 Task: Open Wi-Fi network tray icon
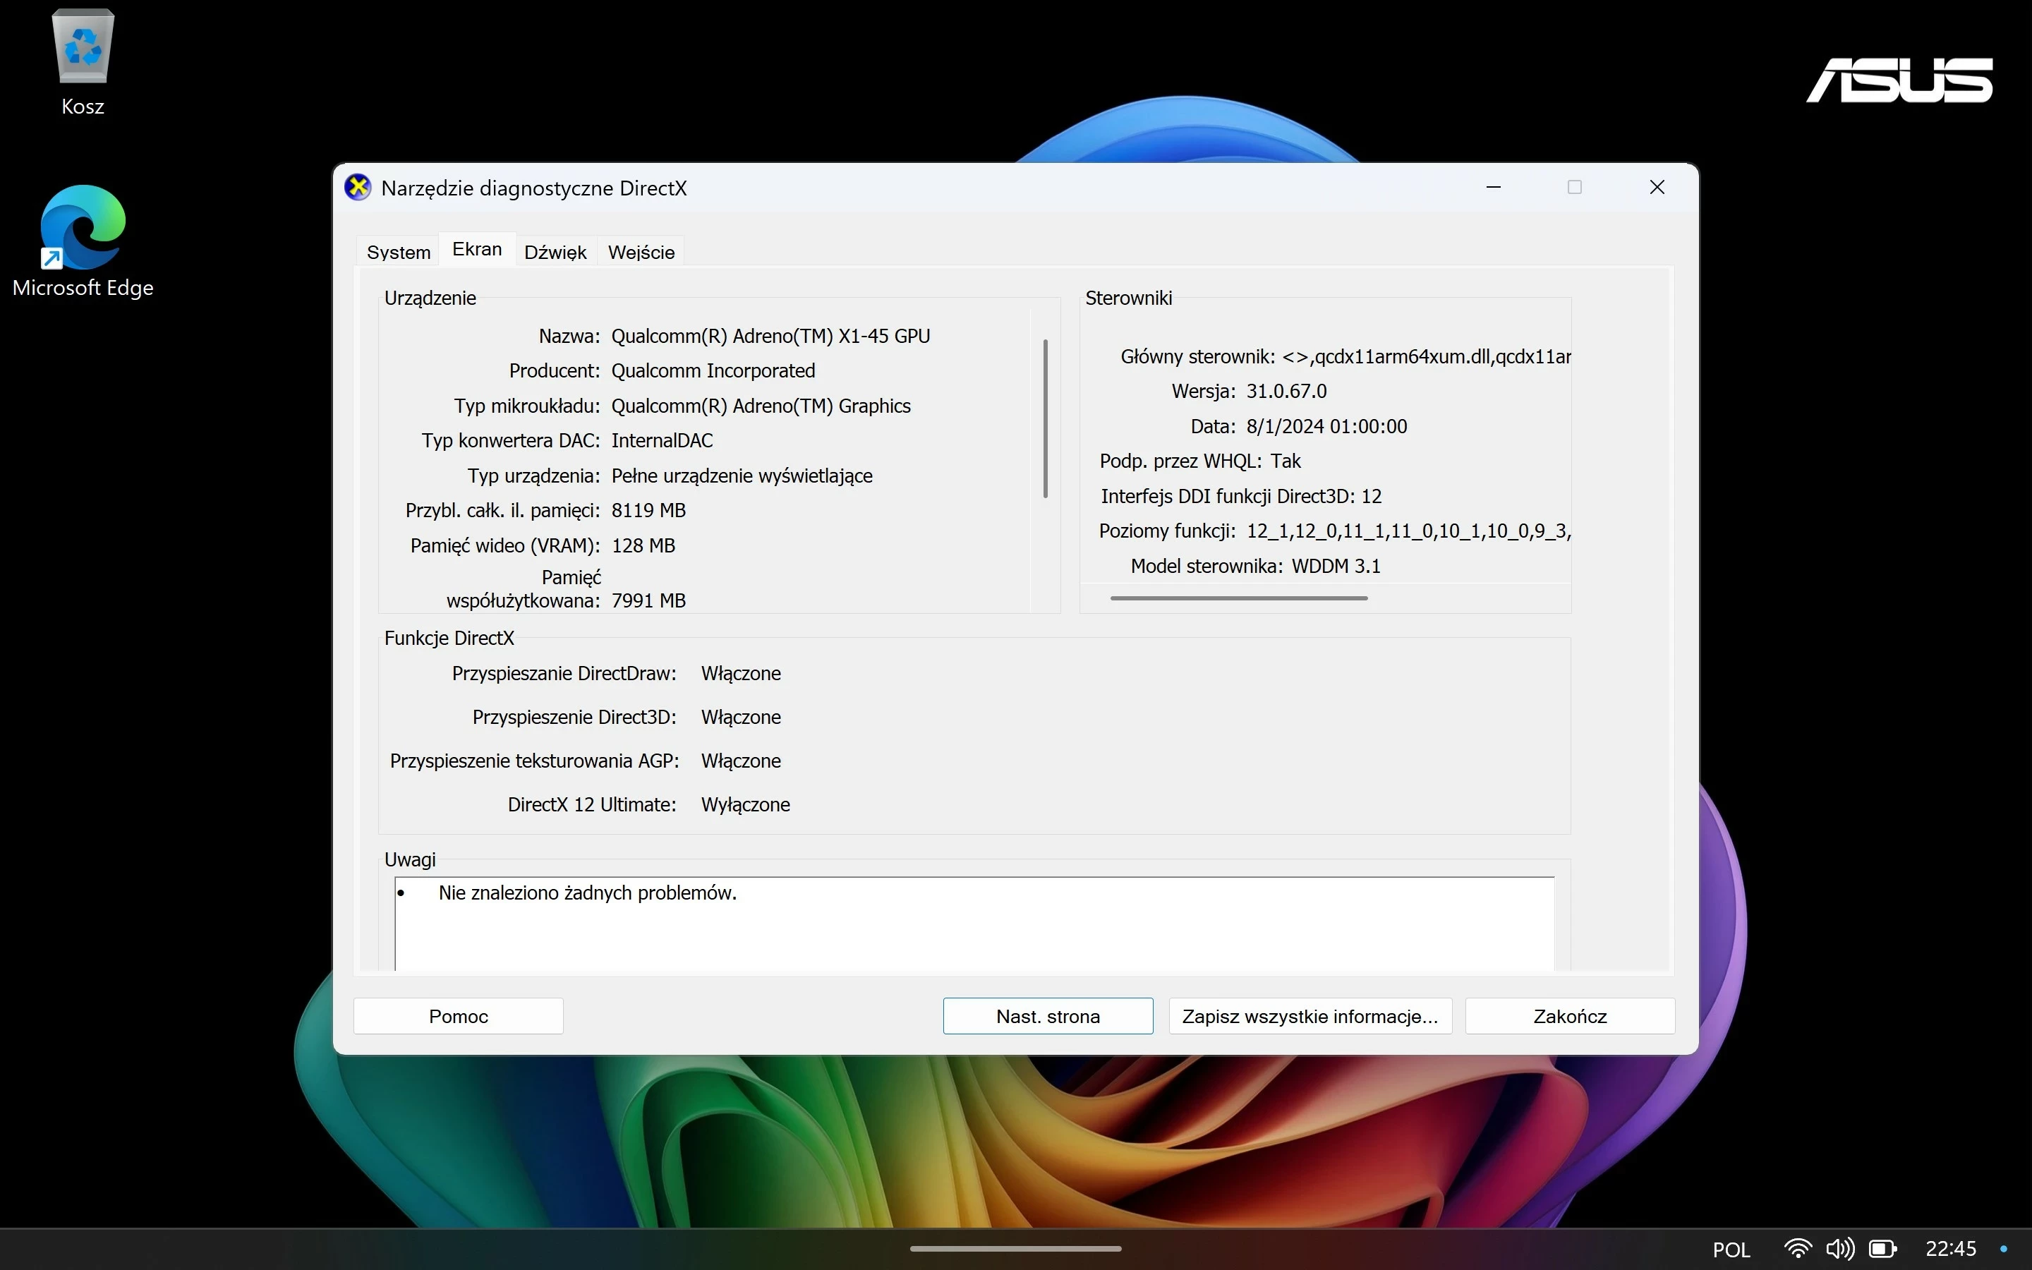[1797, 1248]
